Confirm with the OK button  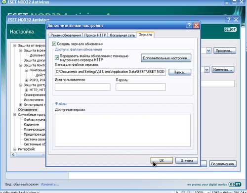162,160
